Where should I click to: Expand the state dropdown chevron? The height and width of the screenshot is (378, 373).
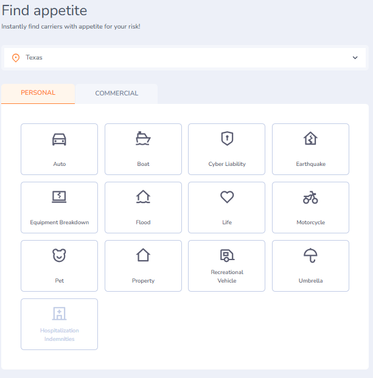pos(355,58)
